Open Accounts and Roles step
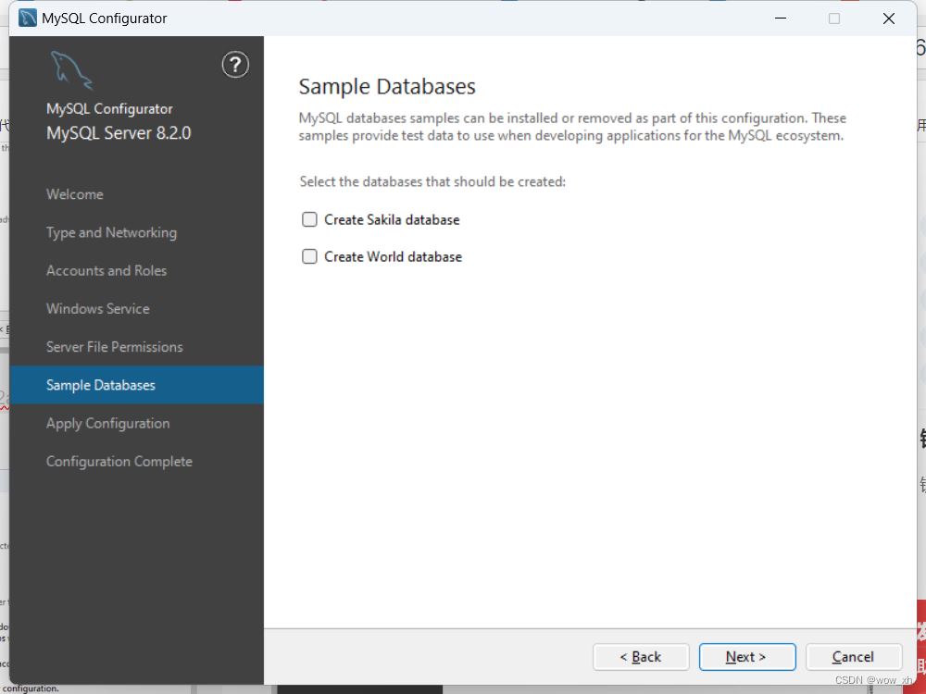 click(106, 270)
